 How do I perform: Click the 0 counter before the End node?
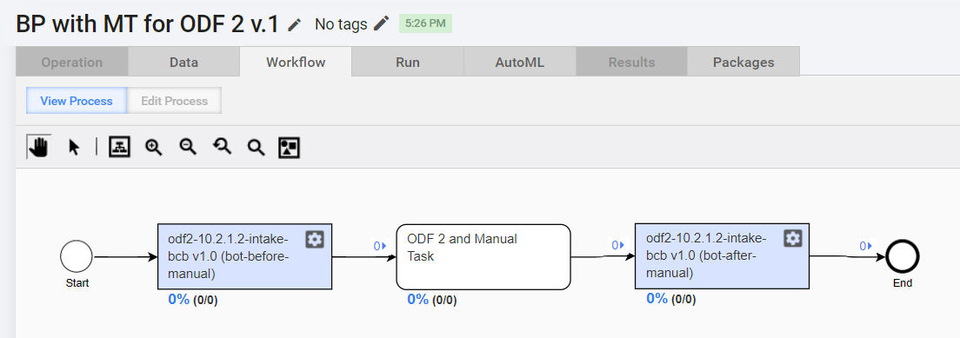(865, 246)
